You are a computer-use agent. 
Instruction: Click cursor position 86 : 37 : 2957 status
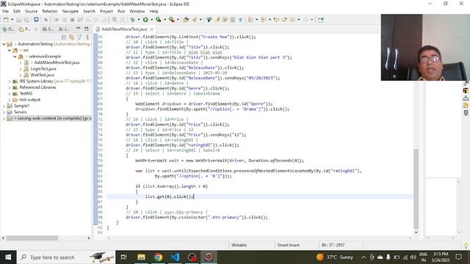333,245
